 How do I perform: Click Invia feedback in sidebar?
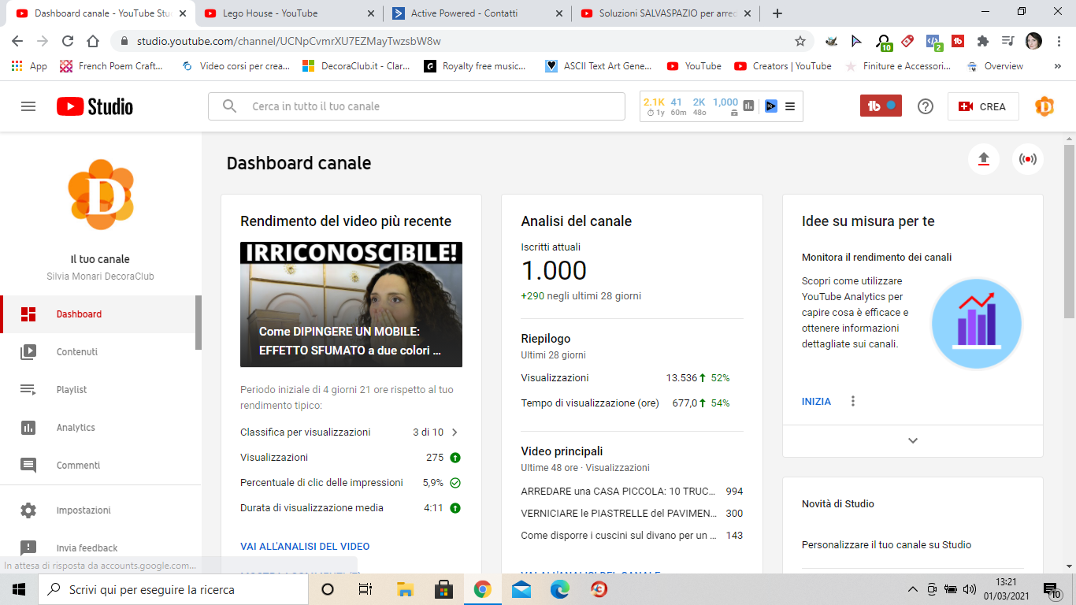point(98,548)
